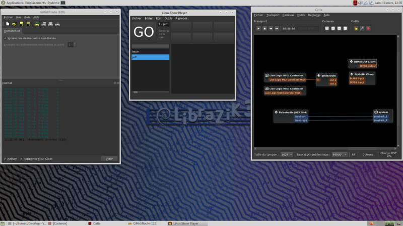This screenshot has height=226, width=403.
Task: Select the jeff cue in the list
Action: [x=150, y=57]
